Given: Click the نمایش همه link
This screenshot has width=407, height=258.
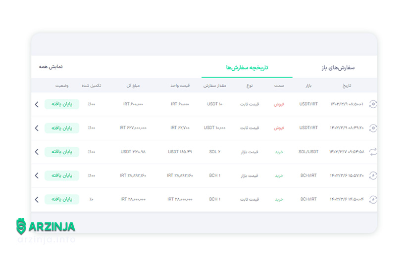Looking at the screenshot, I should (51, 67).
